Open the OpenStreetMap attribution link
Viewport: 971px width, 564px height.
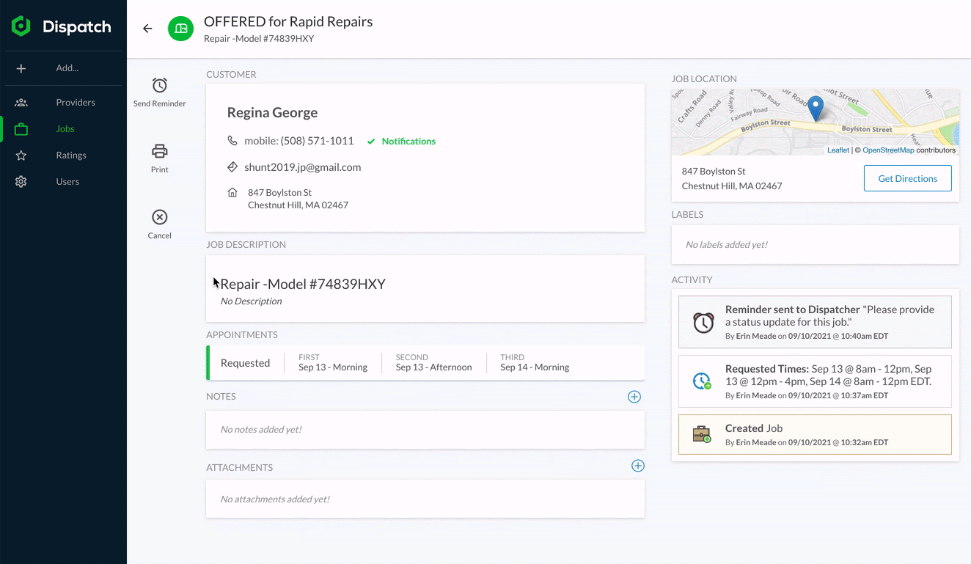point(887,150)
